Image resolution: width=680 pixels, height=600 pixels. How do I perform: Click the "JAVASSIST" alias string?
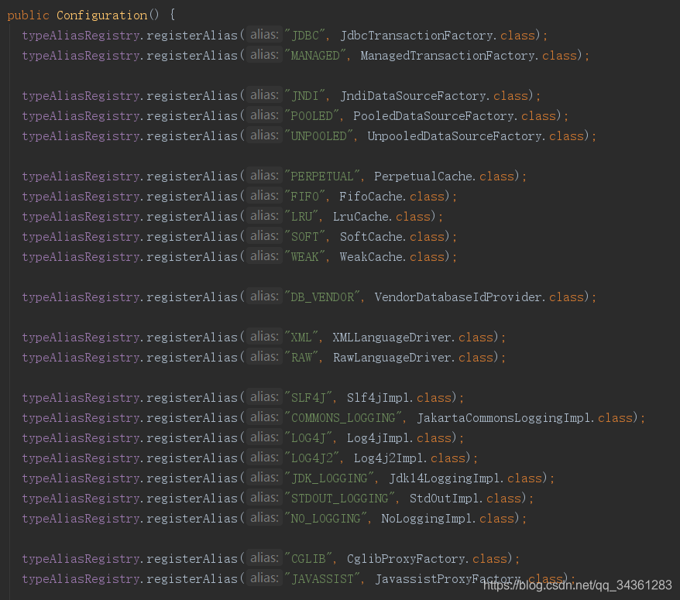[322, 579]
